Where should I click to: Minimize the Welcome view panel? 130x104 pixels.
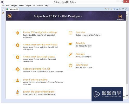pos(123,9)
